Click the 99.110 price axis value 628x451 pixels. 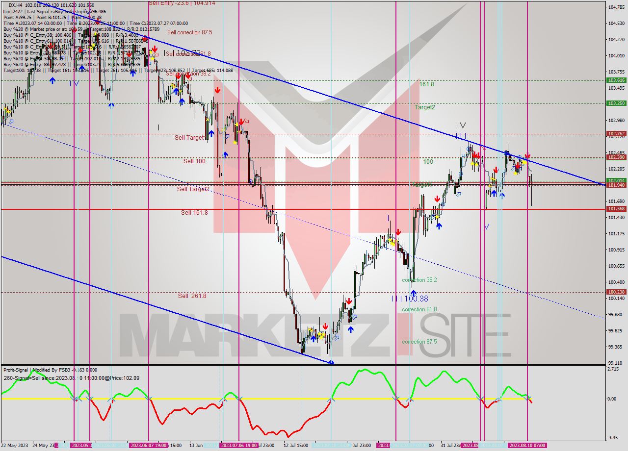tap(615, 363)
